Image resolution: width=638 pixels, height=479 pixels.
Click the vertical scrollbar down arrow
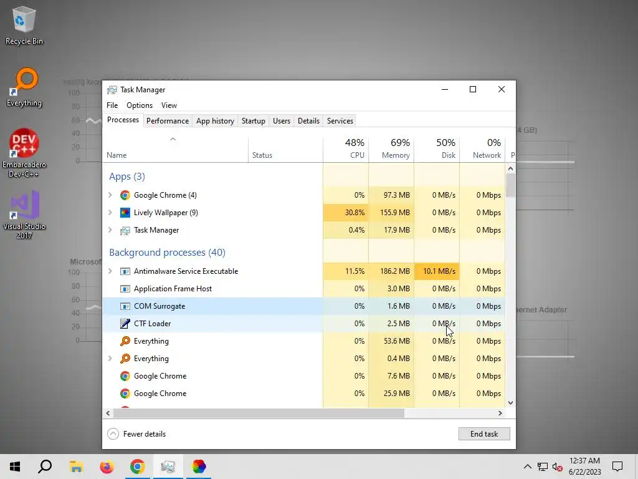(x=511, y=403)
